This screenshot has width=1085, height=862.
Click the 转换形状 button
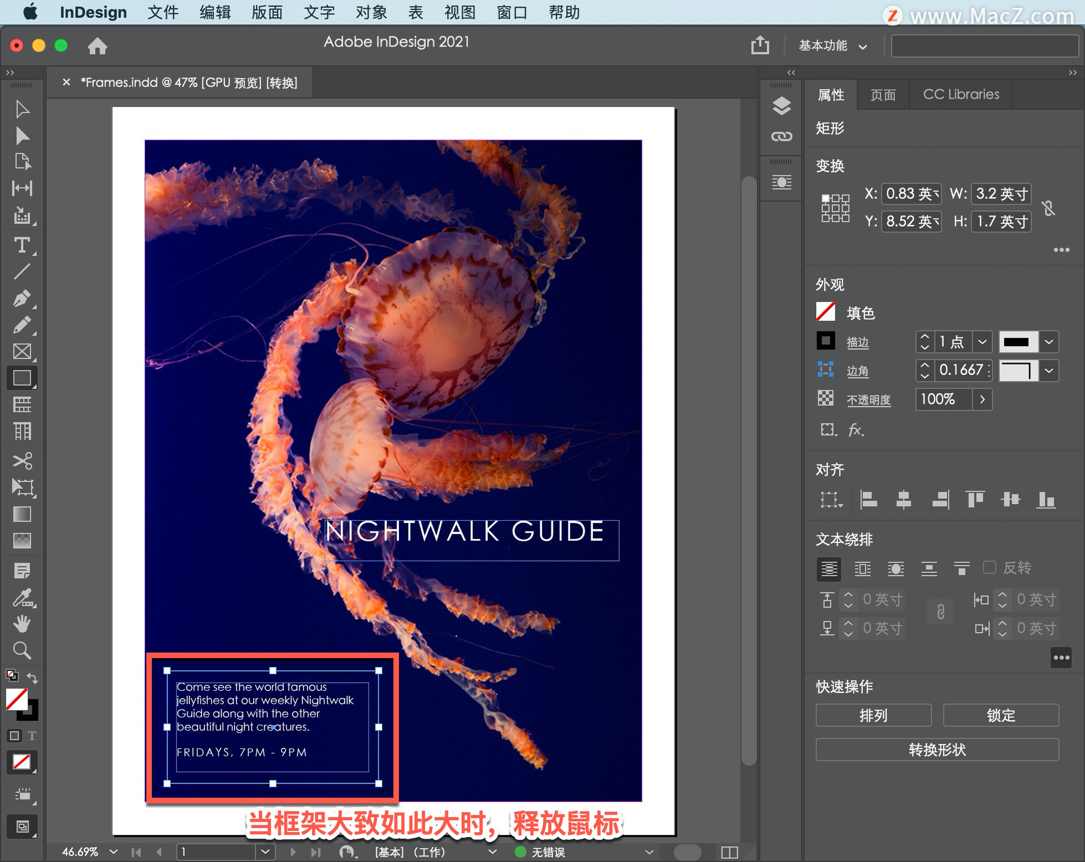pos(937,750)
